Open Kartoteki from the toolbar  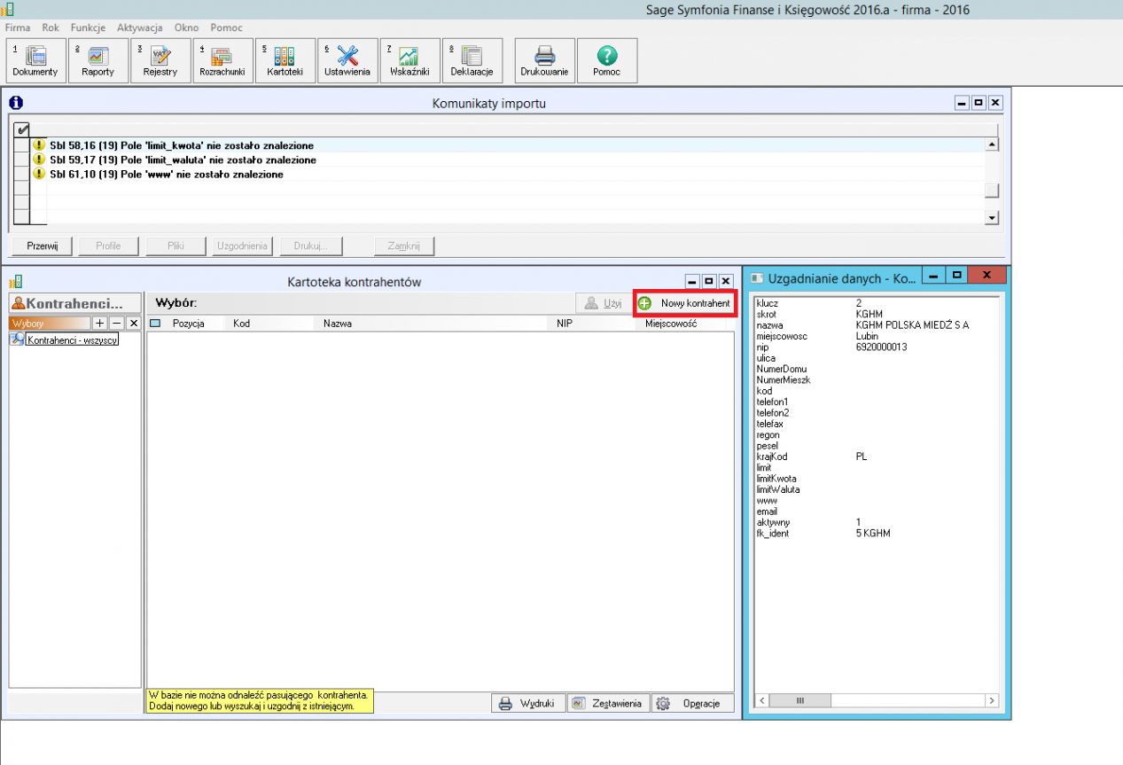point(285,60)
